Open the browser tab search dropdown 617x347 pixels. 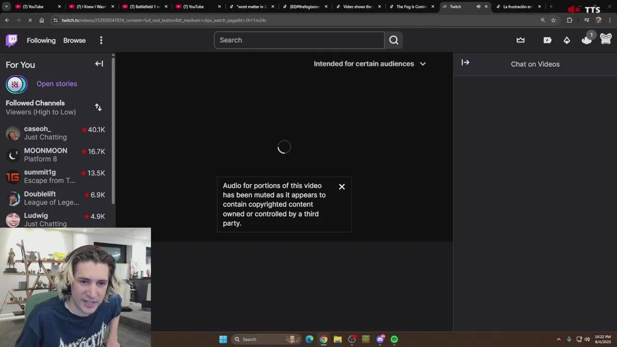(x=6, y=7)
